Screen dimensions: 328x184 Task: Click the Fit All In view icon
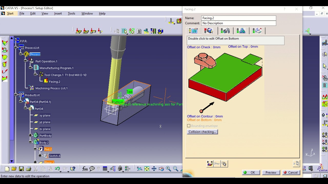click(147, 169)
